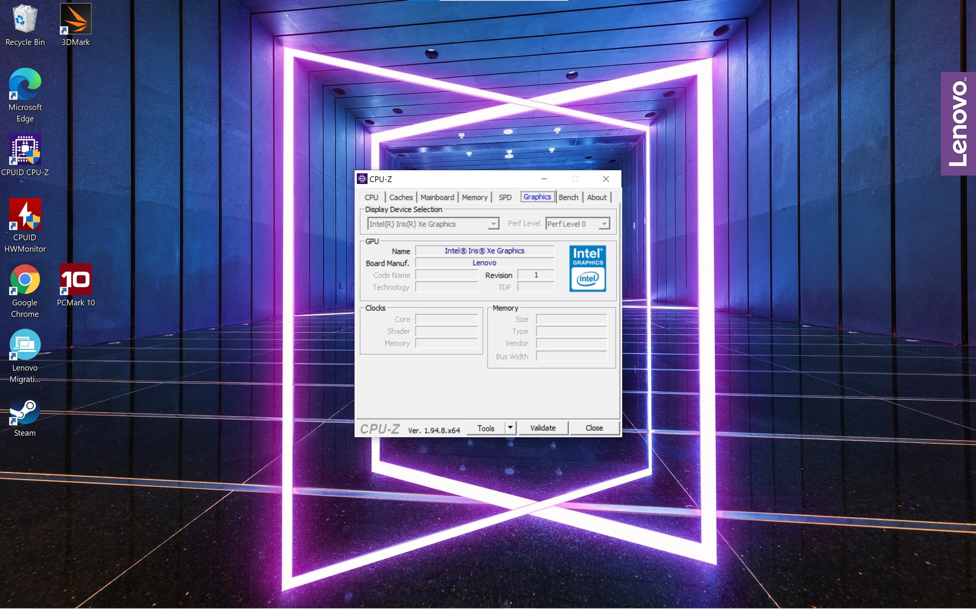Click the Ver. 1.94.8.x64 version text
976x609 pixels.
[434, 430]
